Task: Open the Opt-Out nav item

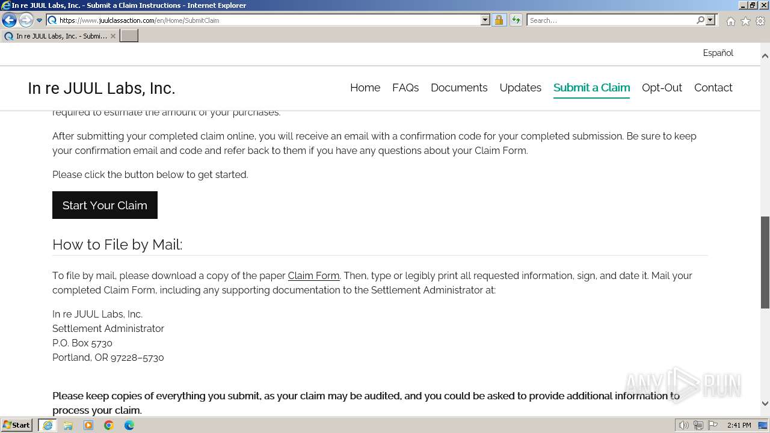Action: point(662,88)
